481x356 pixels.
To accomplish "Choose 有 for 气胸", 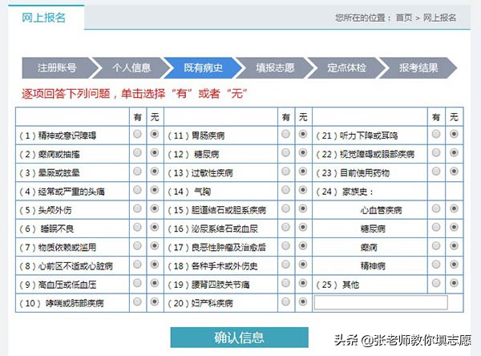I will point(285,190).
